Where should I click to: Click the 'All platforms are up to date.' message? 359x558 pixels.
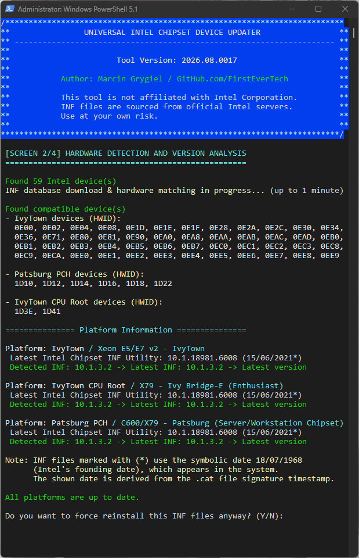coord(72,497)
